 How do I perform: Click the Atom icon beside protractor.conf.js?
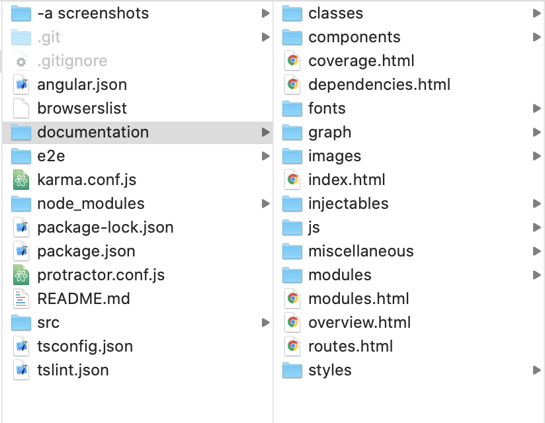click(21, 275)
